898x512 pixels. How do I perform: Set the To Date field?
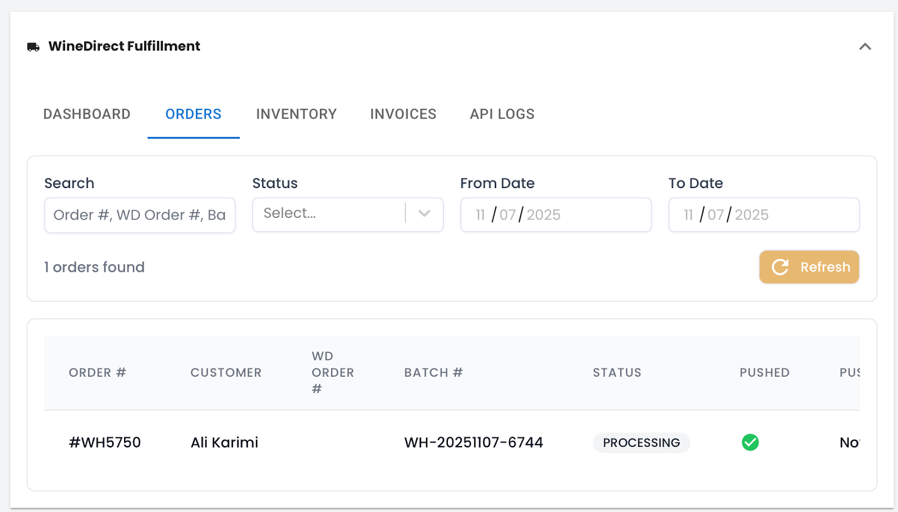tap(764, 214)
